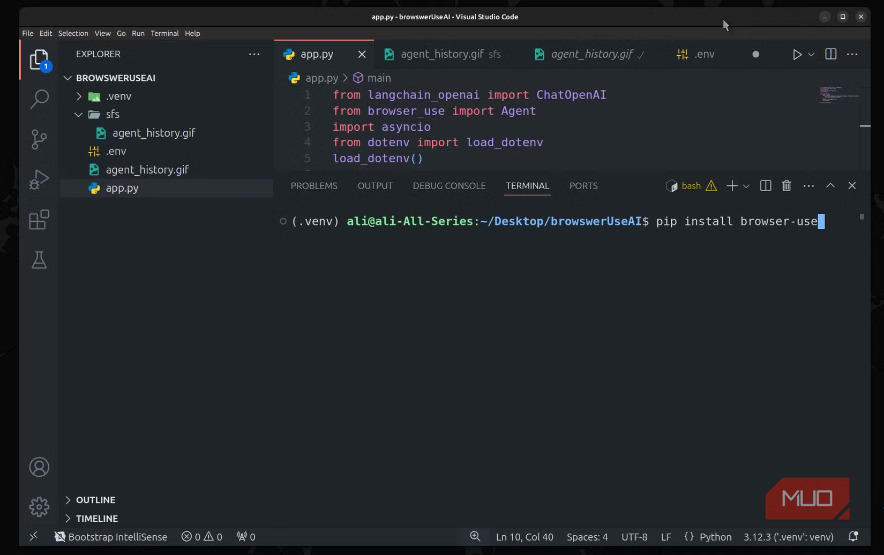The height and width of the screenshot is (555, 884).
Task: Expand the TIMELINE section
Action: pyautogui.click(x=68, y=519)
